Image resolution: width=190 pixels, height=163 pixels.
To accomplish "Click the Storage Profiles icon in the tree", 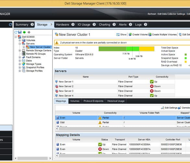I will [x=23, y=71].
